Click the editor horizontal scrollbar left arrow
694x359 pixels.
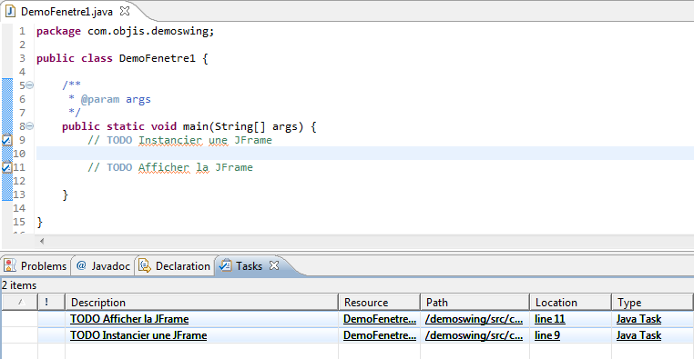[x=42, y=241]
